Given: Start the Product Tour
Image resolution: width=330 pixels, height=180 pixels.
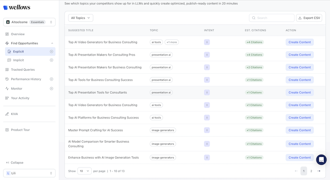Looking at the screenshot, I should [x=20, y=130].
